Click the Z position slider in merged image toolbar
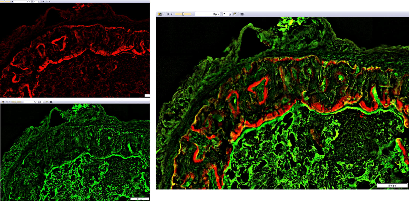This screenshot has height=201, width=409. click(x=183, y=14)
